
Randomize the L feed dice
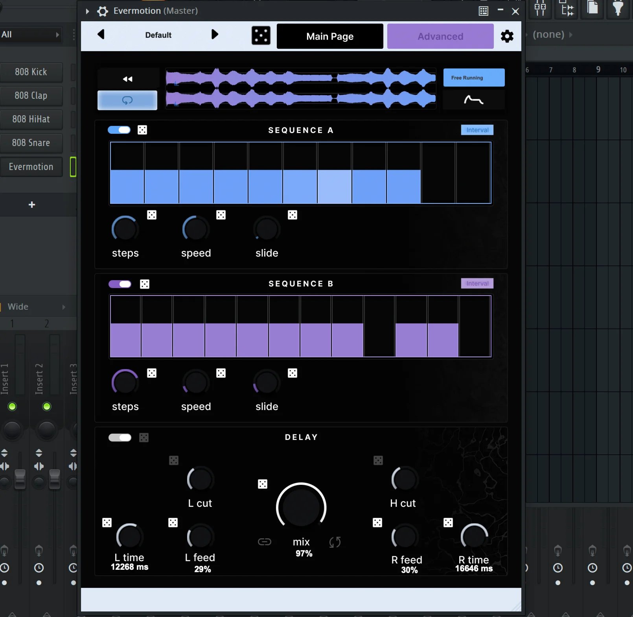173,523
